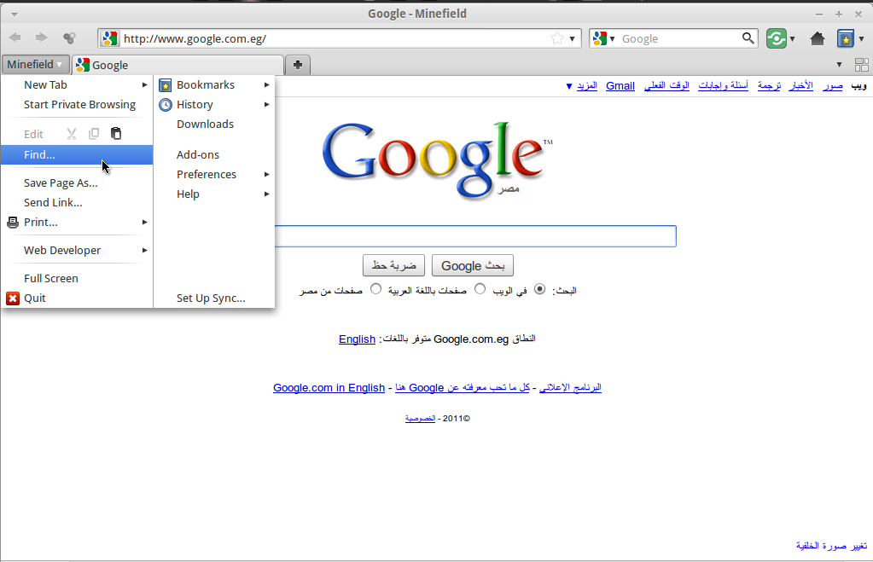873x562 pixels.
Task: Click the reload icon beside Forward
Action: (x=69, y=38)
